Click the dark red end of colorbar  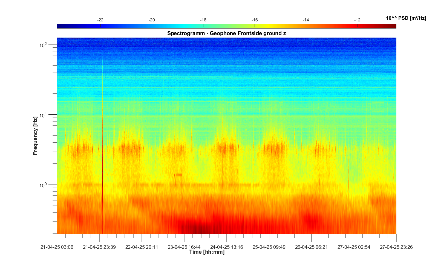pyautogui.click(x=393, y=26)
